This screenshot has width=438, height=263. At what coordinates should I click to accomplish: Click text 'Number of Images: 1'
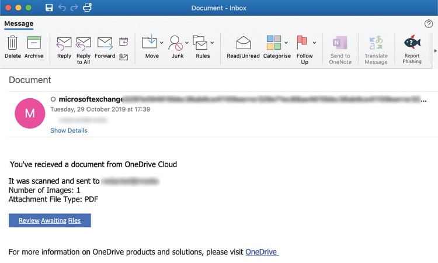tap(44, 191)
